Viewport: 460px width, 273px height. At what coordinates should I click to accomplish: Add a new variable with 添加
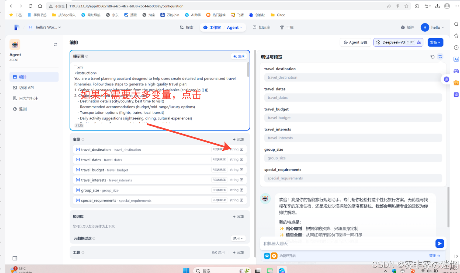(238, 139)
